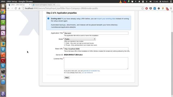Viewport: 173px width, 97px height.
Task: Click the red C launcher icon in the dock
Action: pos(3,60)
